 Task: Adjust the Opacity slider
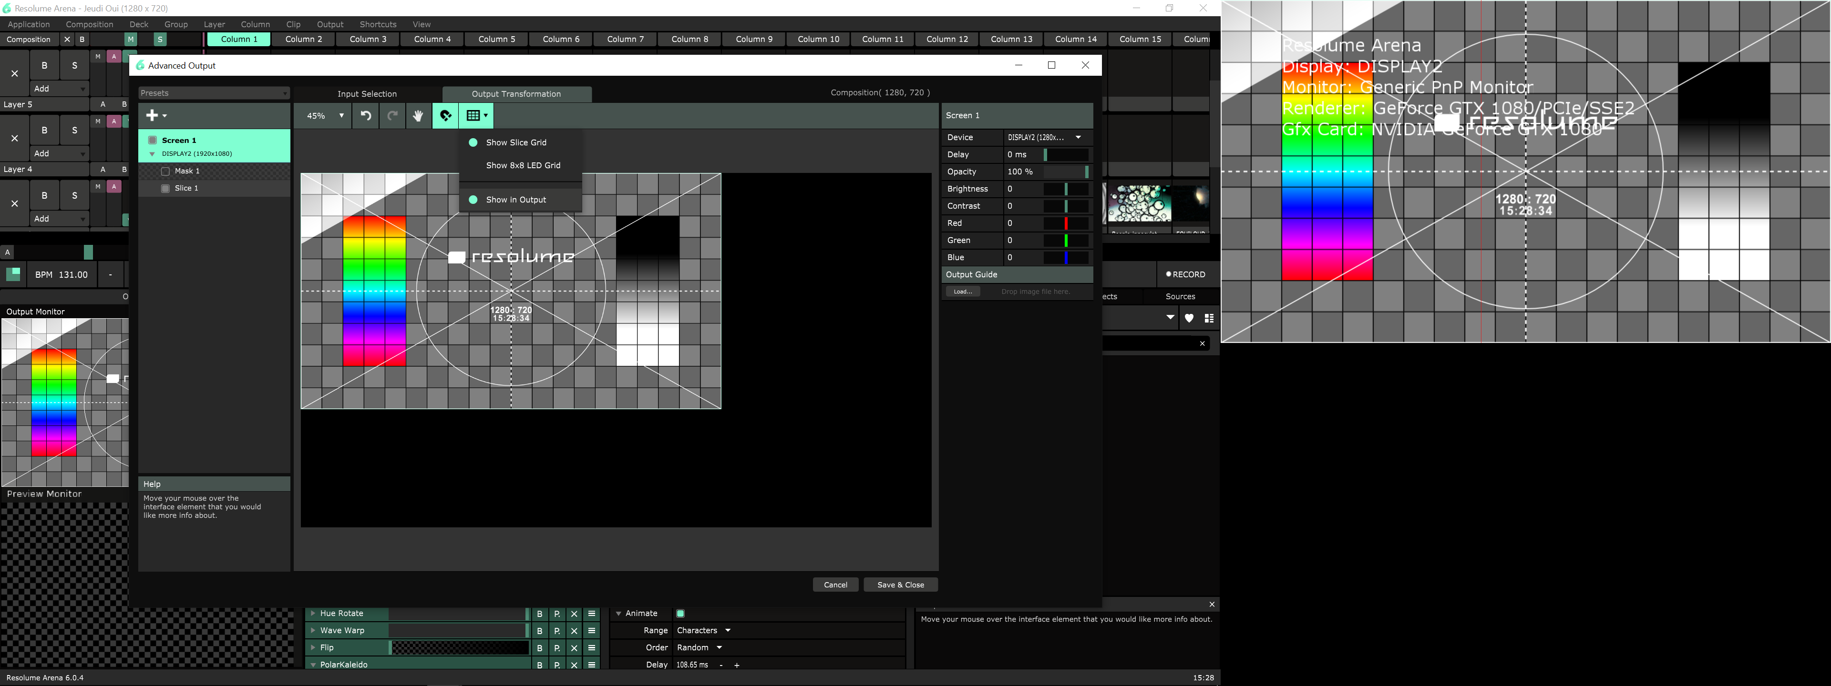click(x=1066, y=172)
